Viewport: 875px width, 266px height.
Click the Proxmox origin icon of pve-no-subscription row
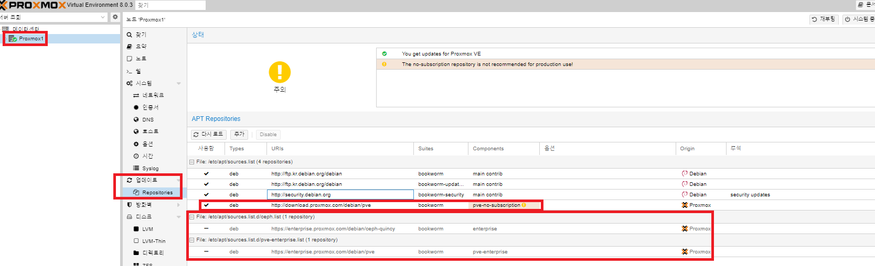[x=685, y=205]
